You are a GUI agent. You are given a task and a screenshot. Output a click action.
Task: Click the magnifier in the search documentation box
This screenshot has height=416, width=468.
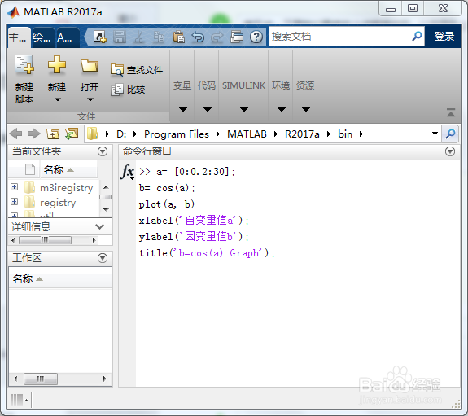click(417, 37)
